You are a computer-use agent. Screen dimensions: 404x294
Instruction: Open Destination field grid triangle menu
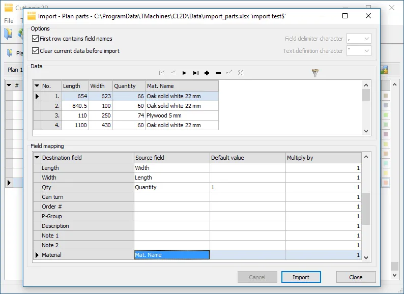tap(37, 158)
